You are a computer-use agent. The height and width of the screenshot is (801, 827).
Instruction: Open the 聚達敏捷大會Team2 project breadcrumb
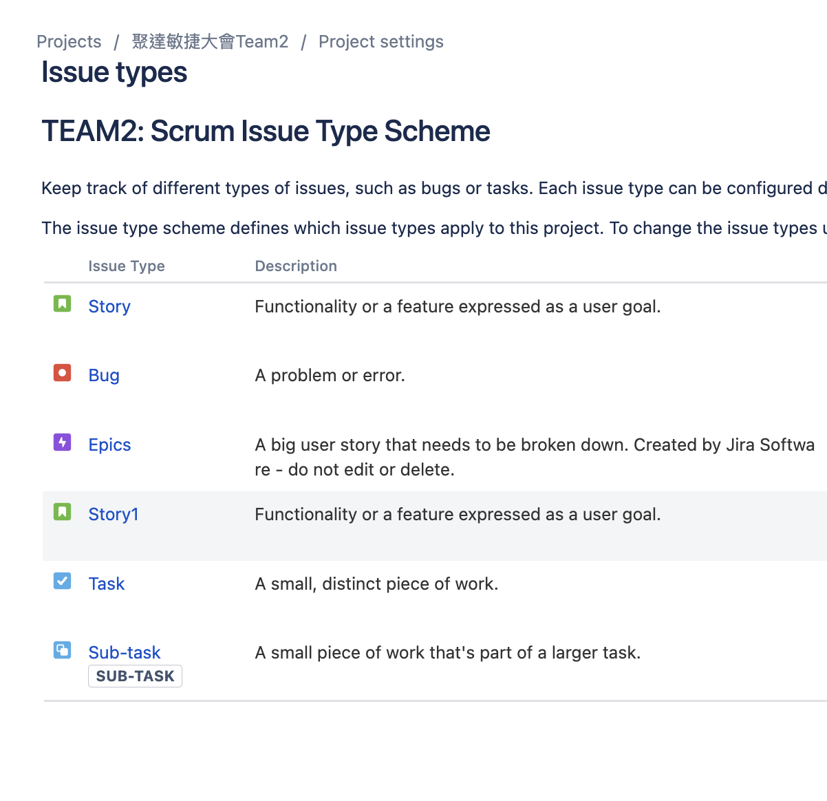tap(209, 41)
